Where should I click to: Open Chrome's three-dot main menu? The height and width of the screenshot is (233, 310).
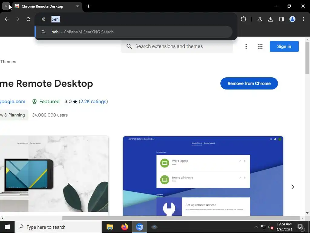(x=303, y=19)
